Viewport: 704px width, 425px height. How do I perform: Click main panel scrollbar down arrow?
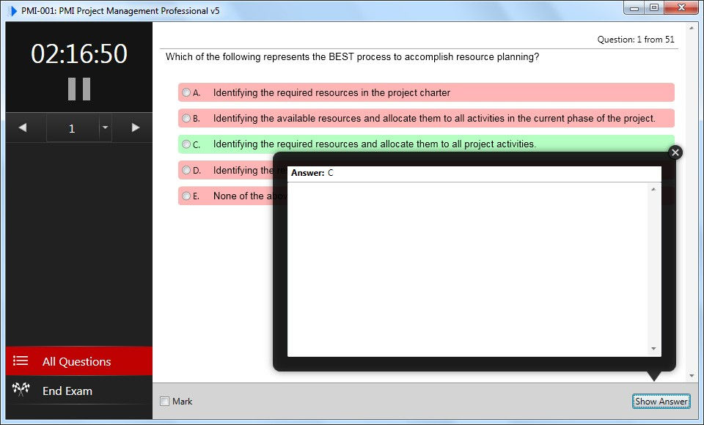pos(692,376)
